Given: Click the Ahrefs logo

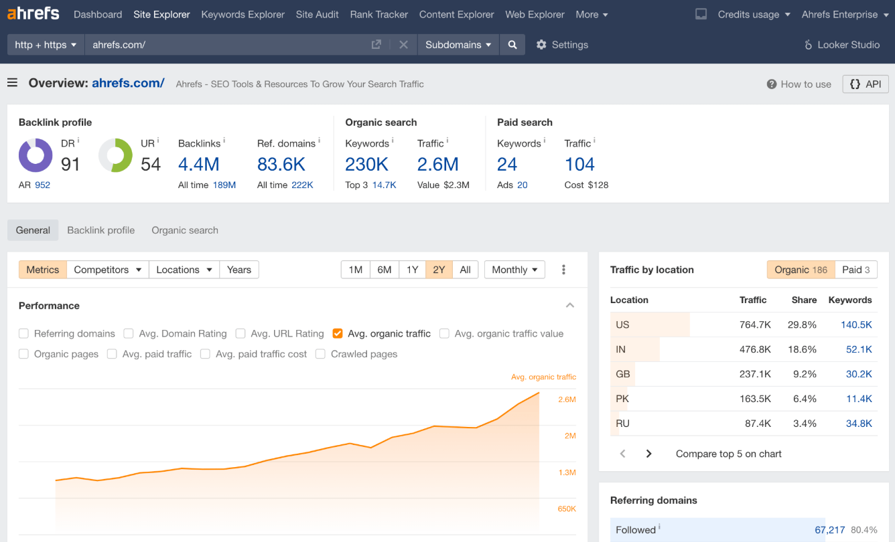Looking at the screenshot, I should [33, 13].
